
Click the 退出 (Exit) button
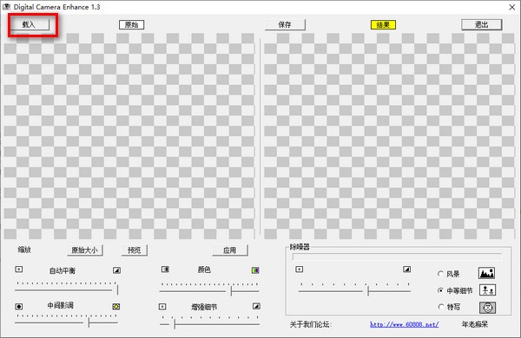coord(481,24)
